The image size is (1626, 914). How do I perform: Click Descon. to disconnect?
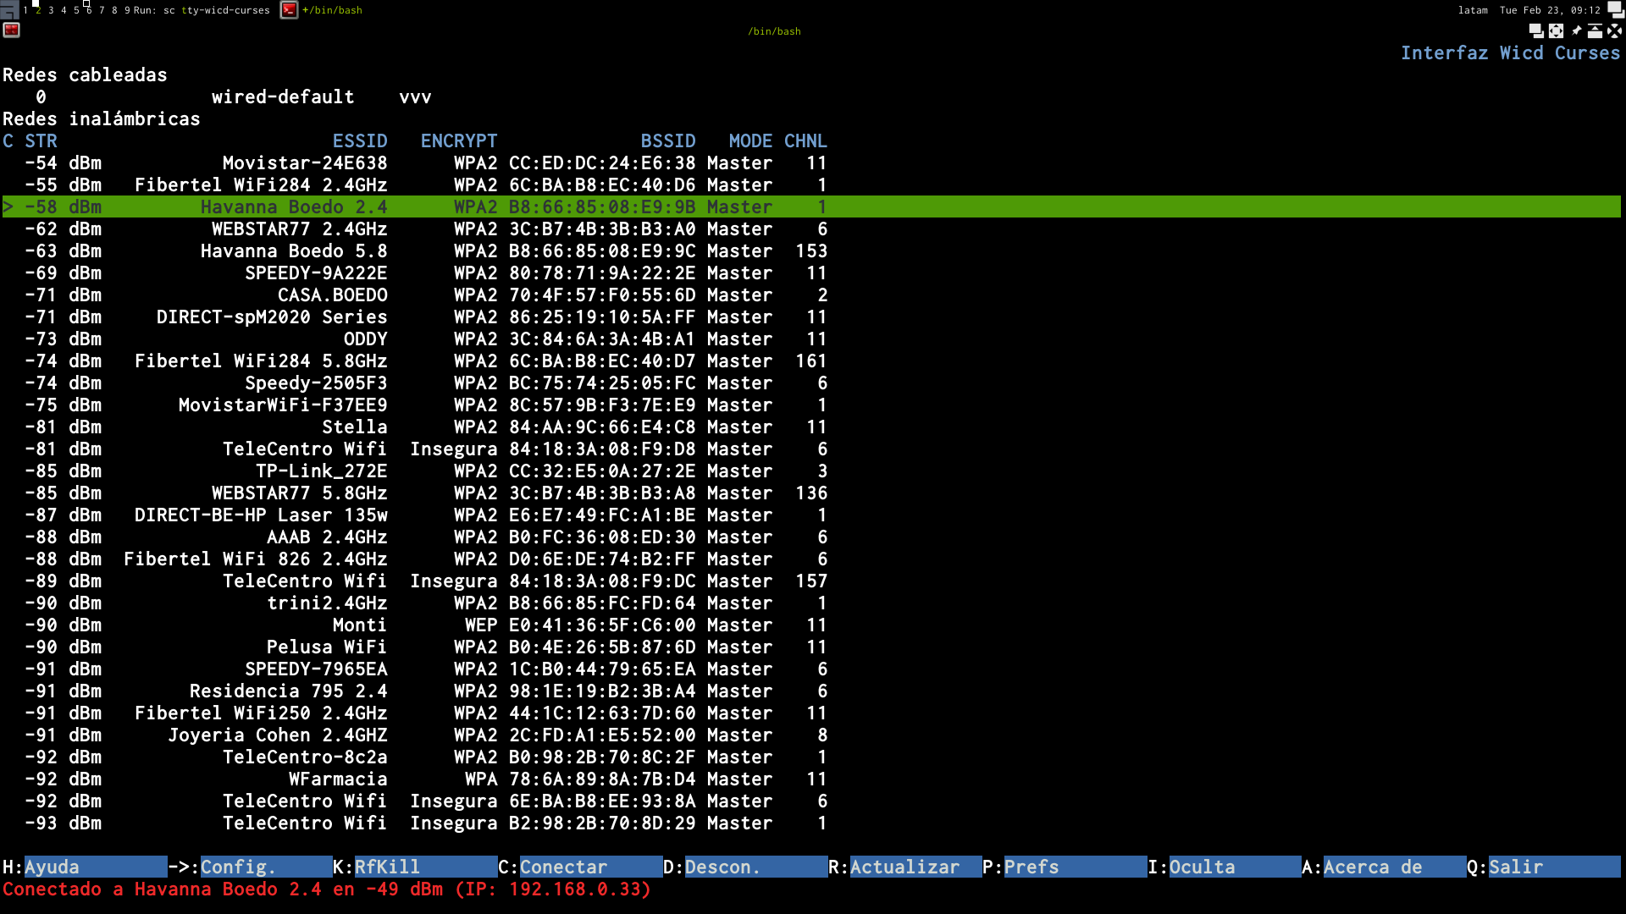(755, 867)
